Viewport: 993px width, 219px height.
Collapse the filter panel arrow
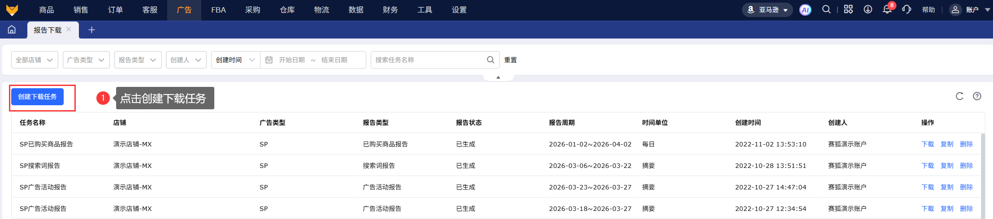coord(498,77)
